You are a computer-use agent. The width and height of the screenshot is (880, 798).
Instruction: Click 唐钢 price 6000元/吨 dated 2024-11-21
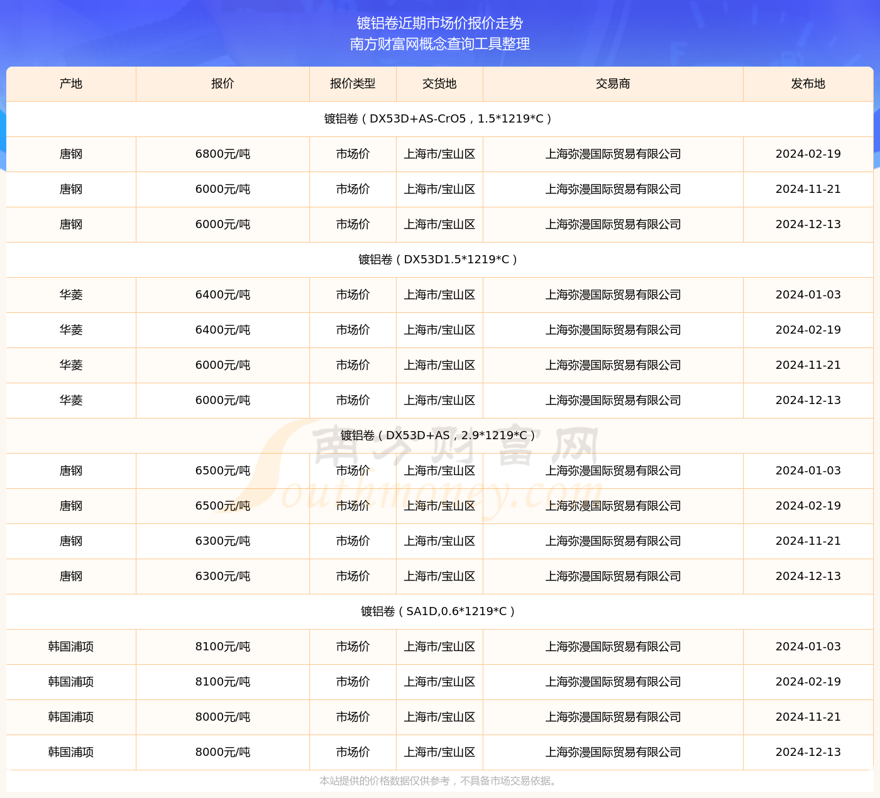[223, 189]
